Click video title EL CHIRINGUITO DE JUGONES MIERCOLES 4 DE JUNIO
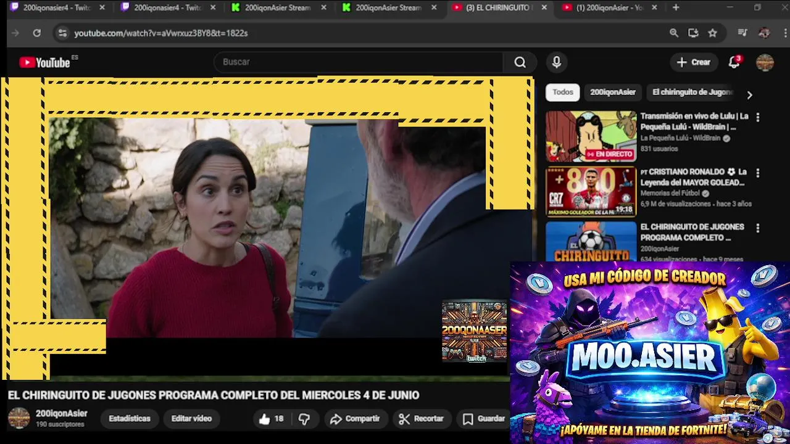This screenshot has width=790, height=444. (214, 395)
